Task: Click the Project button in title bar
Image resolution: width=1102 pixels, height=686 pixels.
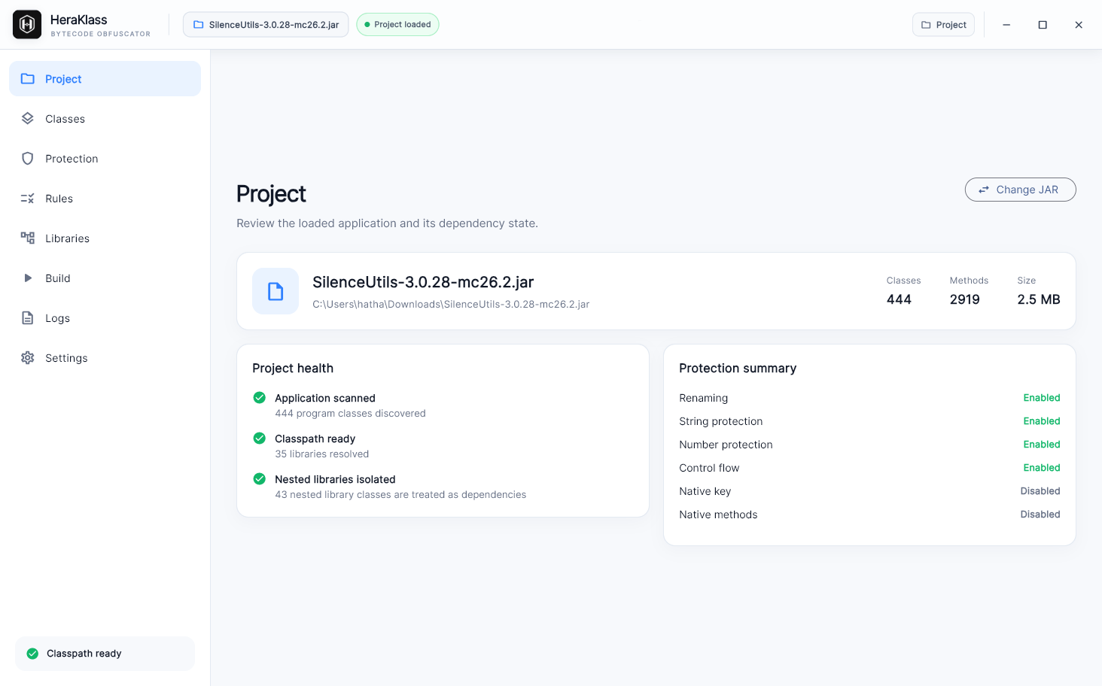Action: click(x=943, y=25)
